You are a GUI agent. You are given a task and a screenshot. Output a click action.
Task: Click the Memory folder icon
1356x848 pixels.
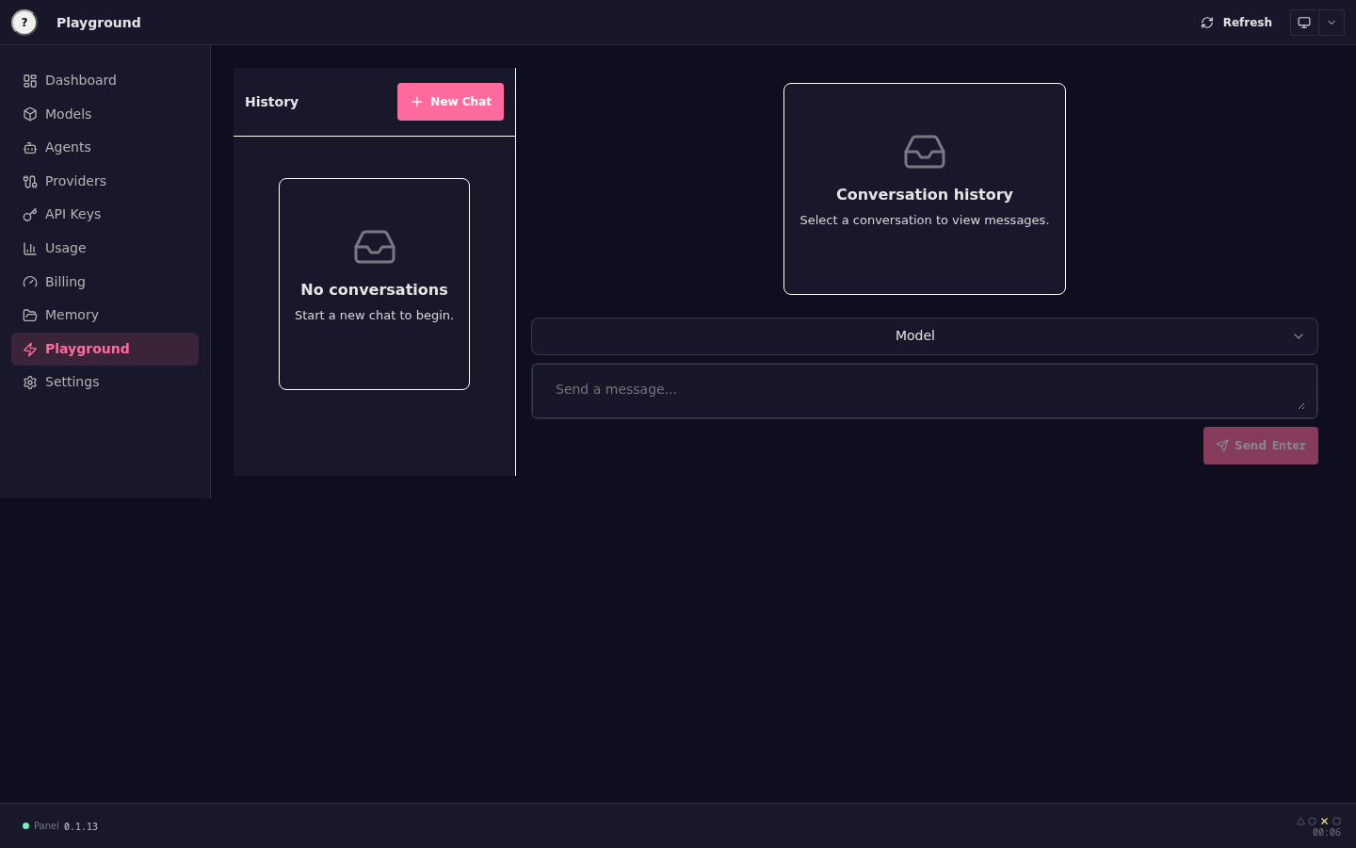pyautogui.click(x=30, y=316)
